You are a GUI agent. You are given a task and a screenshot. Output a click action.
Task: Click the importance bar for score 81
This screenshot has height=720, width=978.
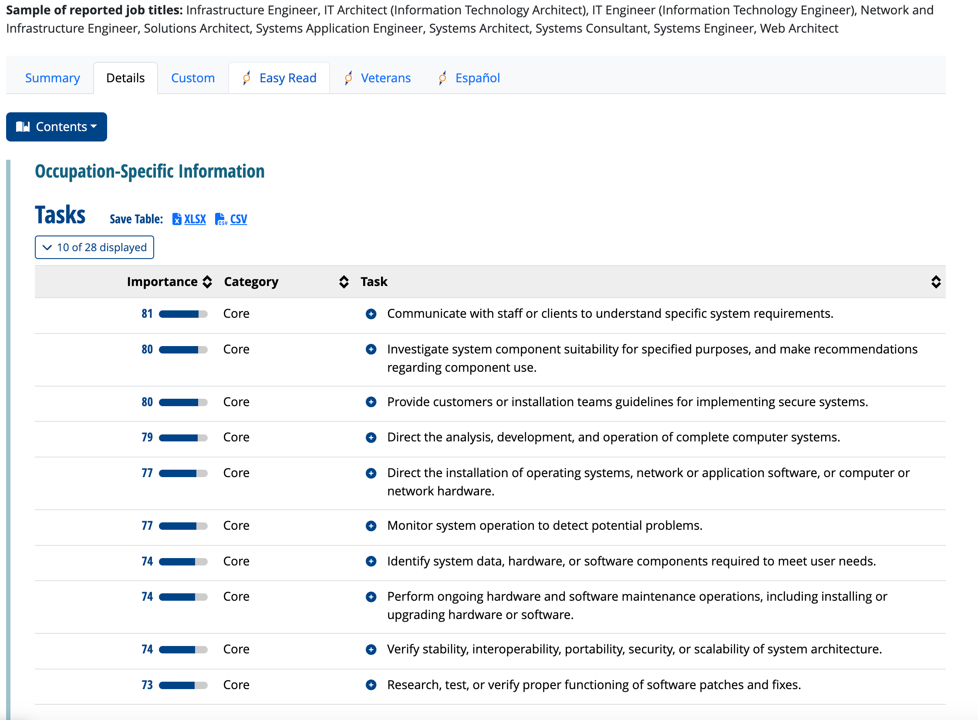(183, 314)
